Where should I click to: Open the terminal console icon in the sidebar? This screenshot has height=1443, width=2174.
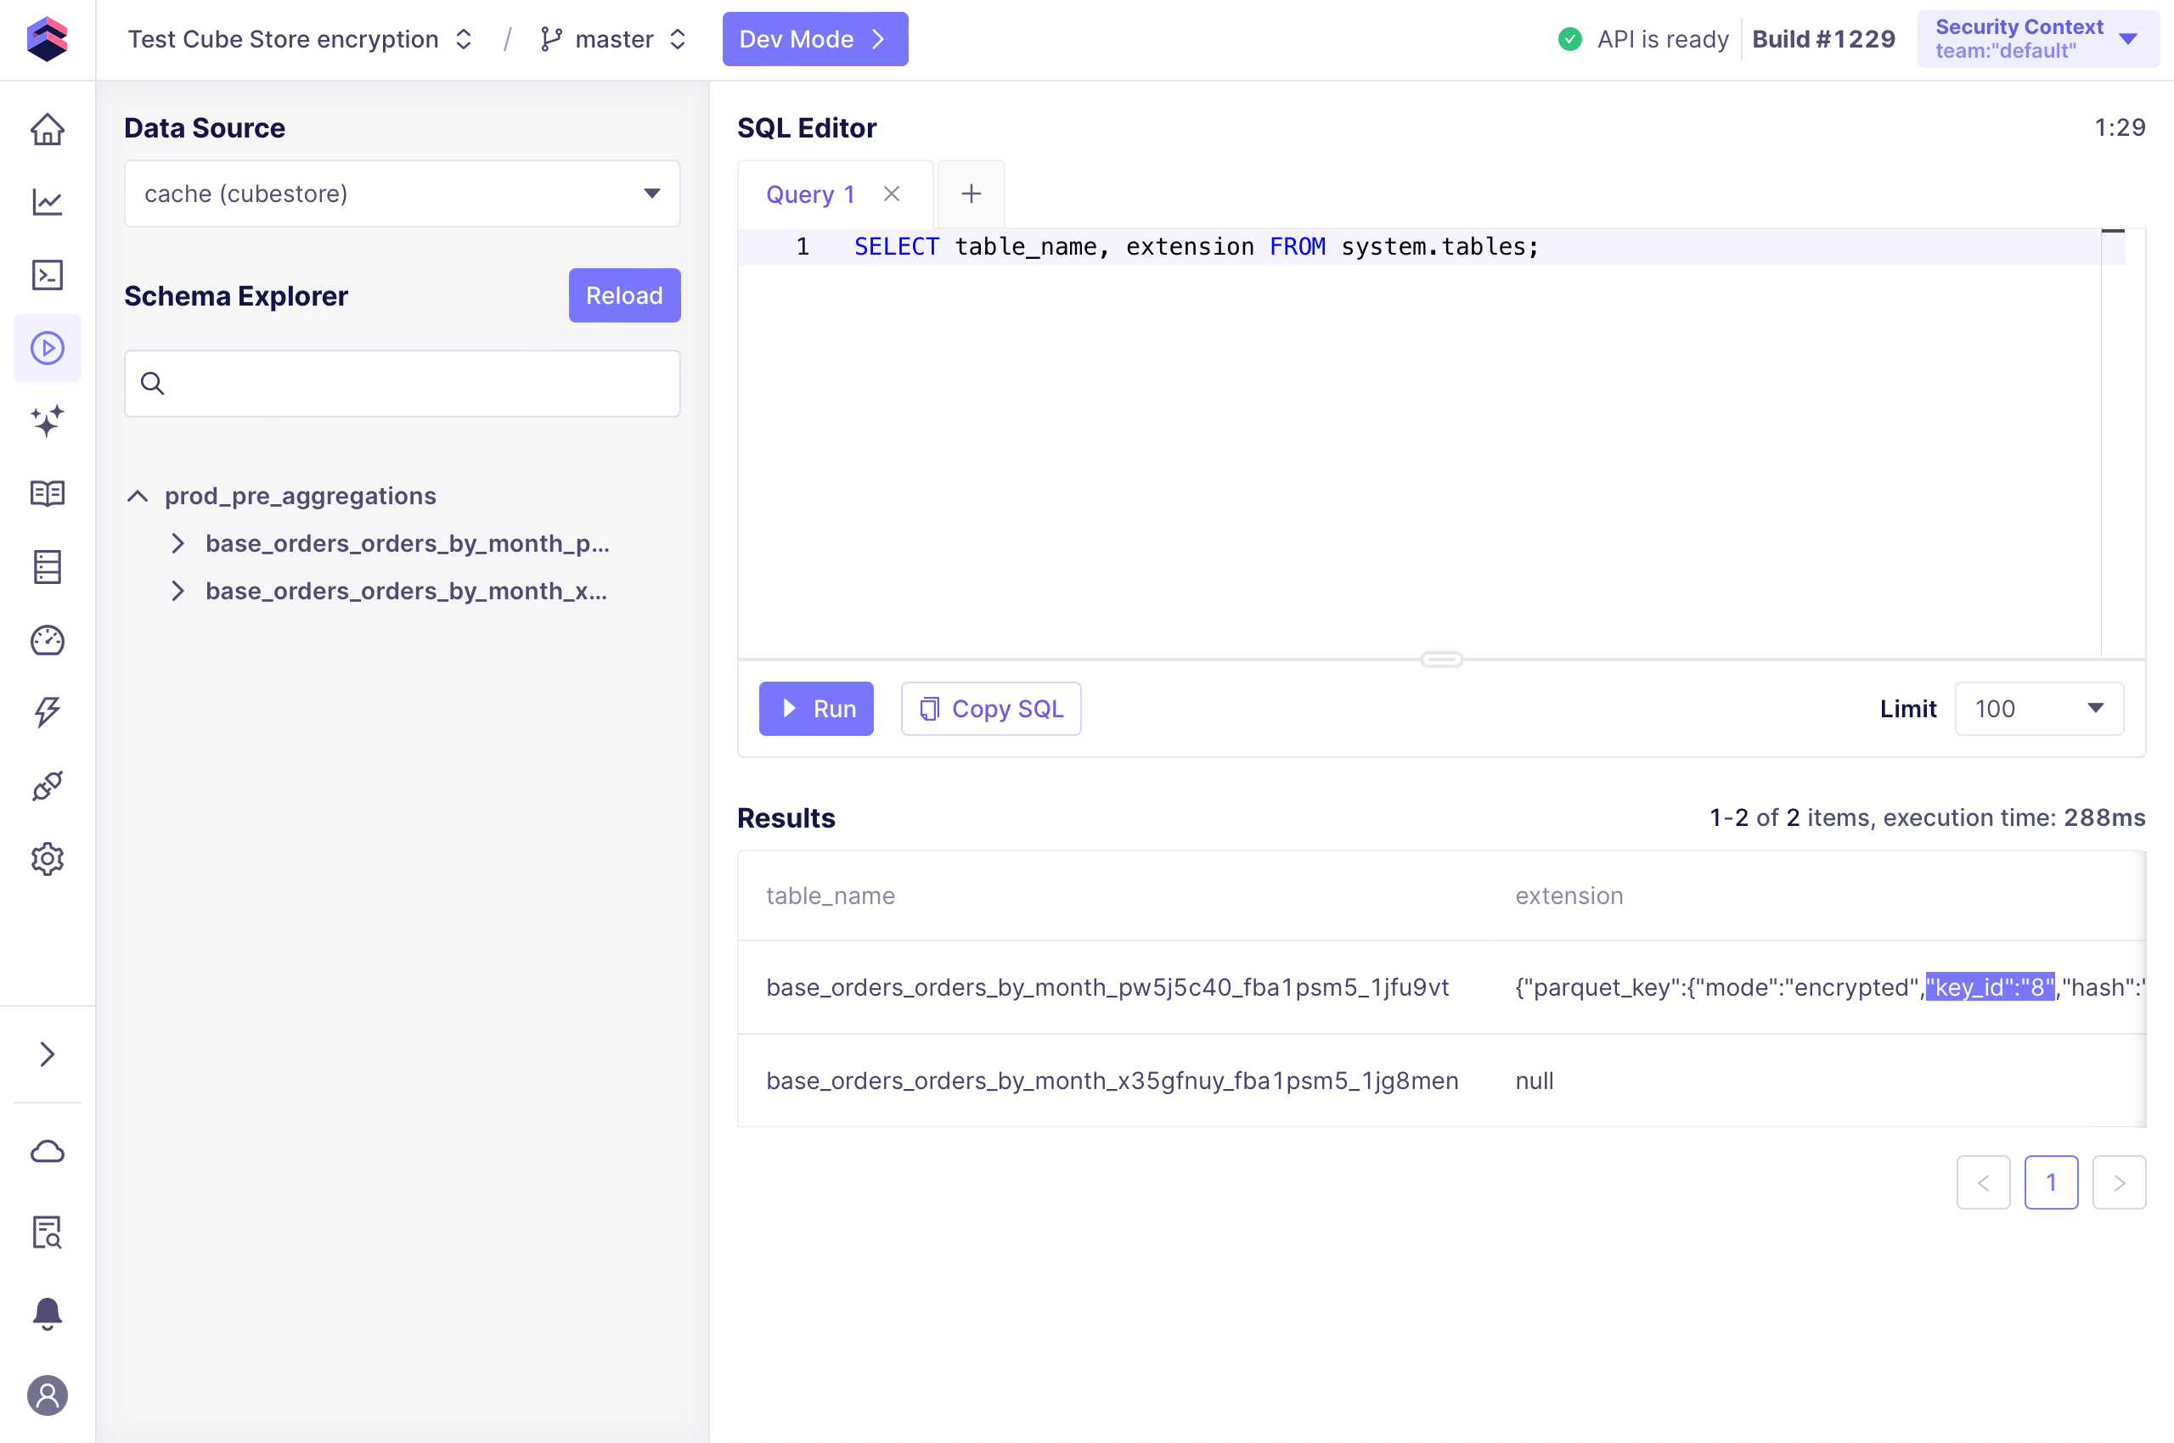pos(47,275)
